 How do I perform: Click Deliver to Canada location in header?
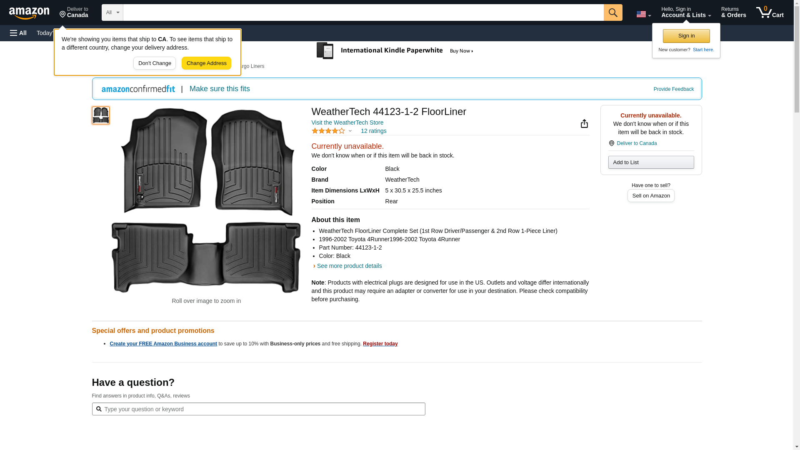click(74, 12)
